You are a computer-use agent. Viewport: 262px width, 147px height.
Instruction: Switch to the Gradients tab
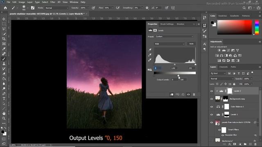pos(235,16)
